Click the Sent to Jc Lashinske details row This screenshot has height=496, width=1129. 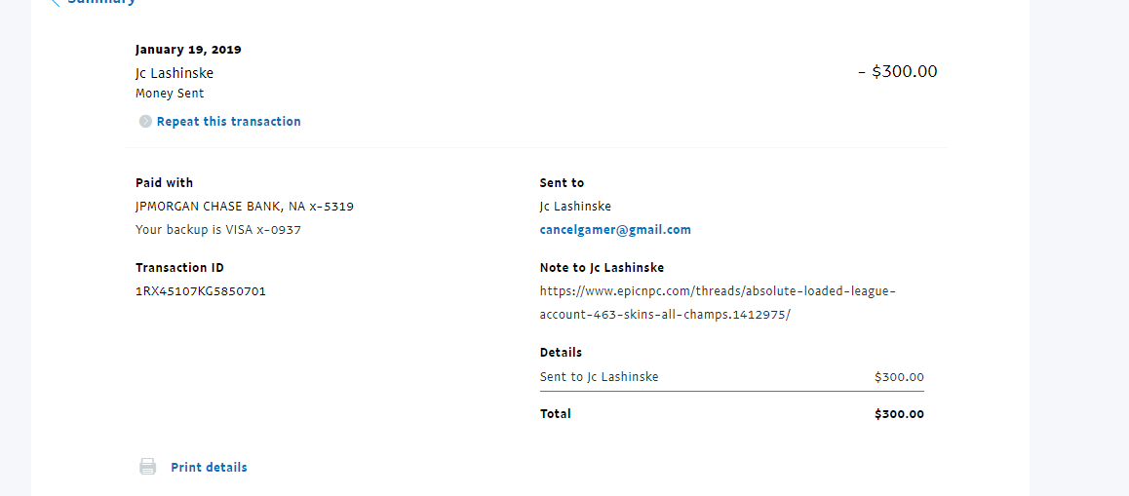coord(599,377)
